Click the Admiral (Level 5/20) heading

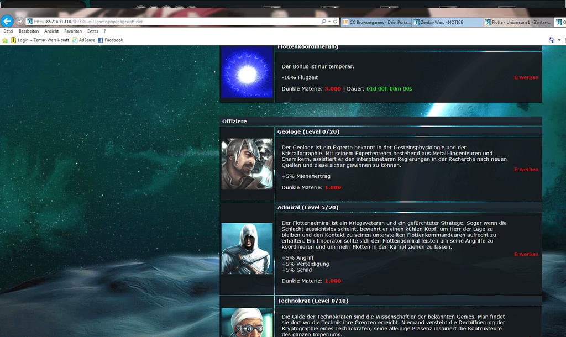[308, 208]
